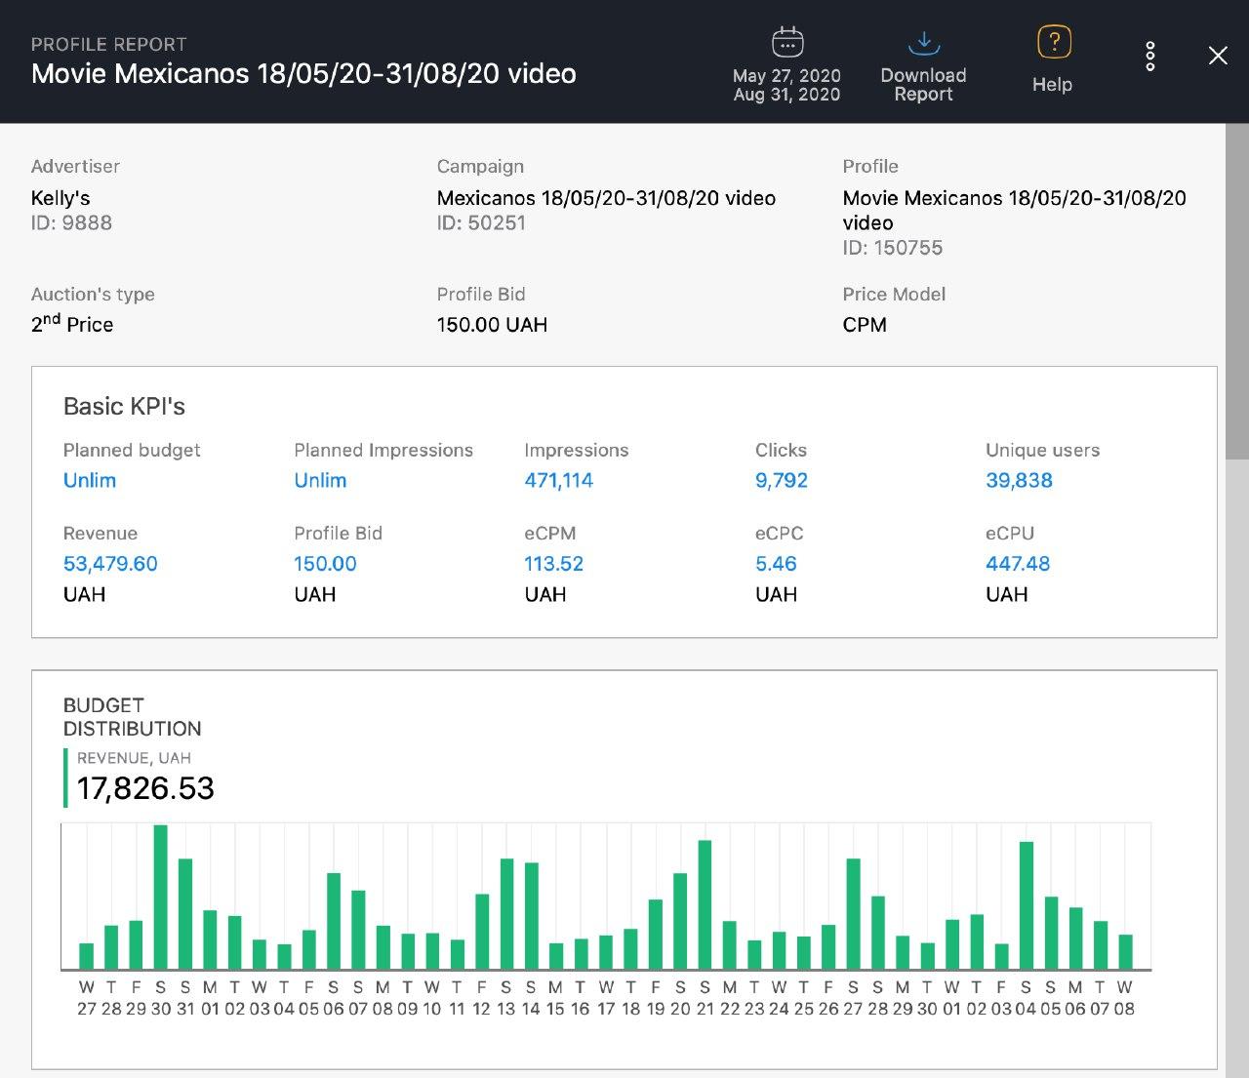This screenshot has height=1078, width=1249.
Task: Click Planned budget Unlim value
Action: click(x=90, y=480)
